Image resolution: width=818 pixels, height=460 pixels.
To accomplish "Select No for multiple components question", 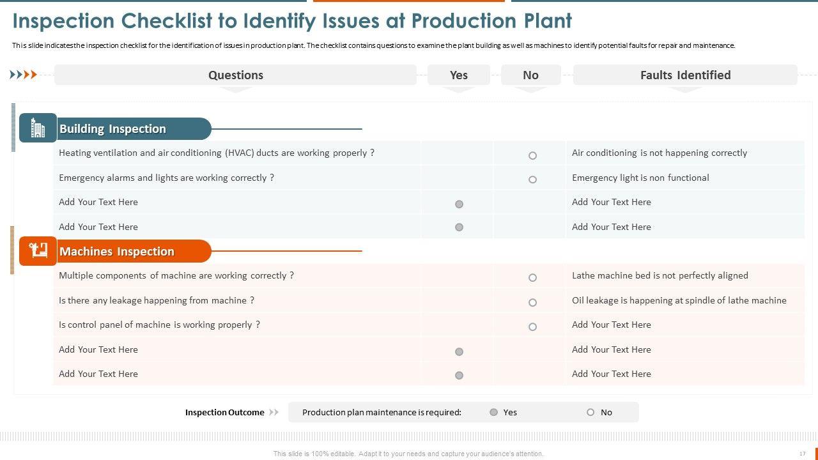I will point(532,278).
